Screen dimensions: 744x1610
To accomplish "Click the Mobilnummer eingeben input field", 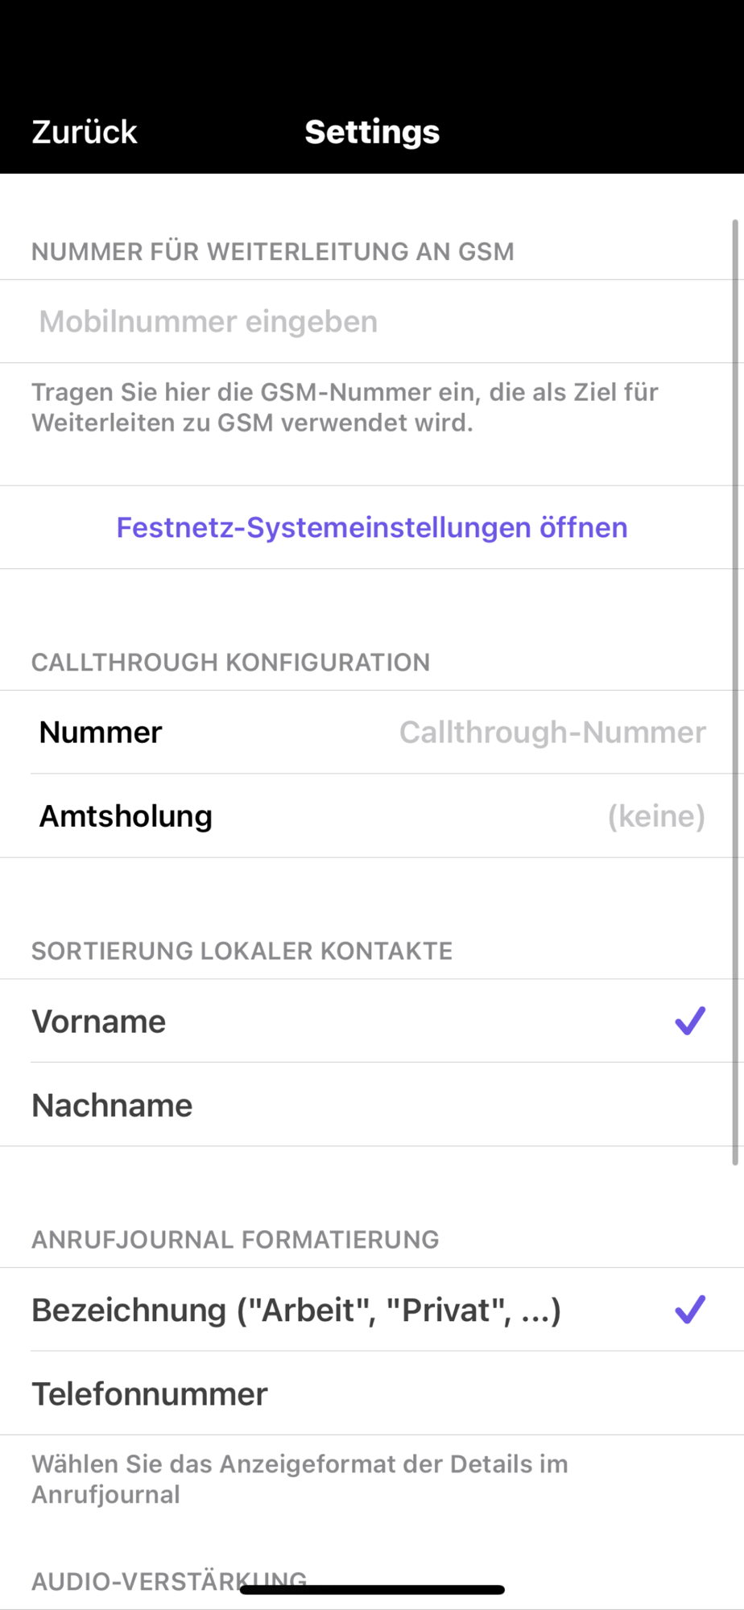I will pos(370,322).
